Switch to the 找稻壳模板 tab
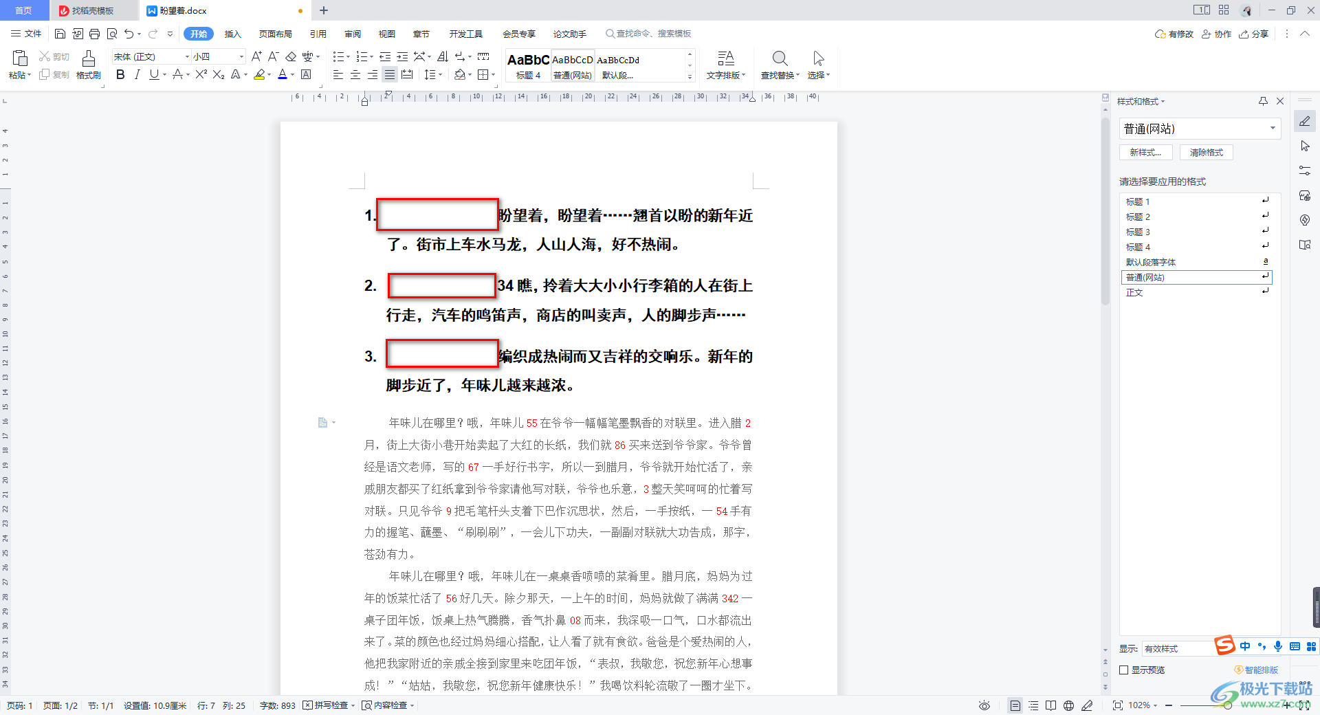The width and height of the screenshot is (1320, 715). (93, 10)
